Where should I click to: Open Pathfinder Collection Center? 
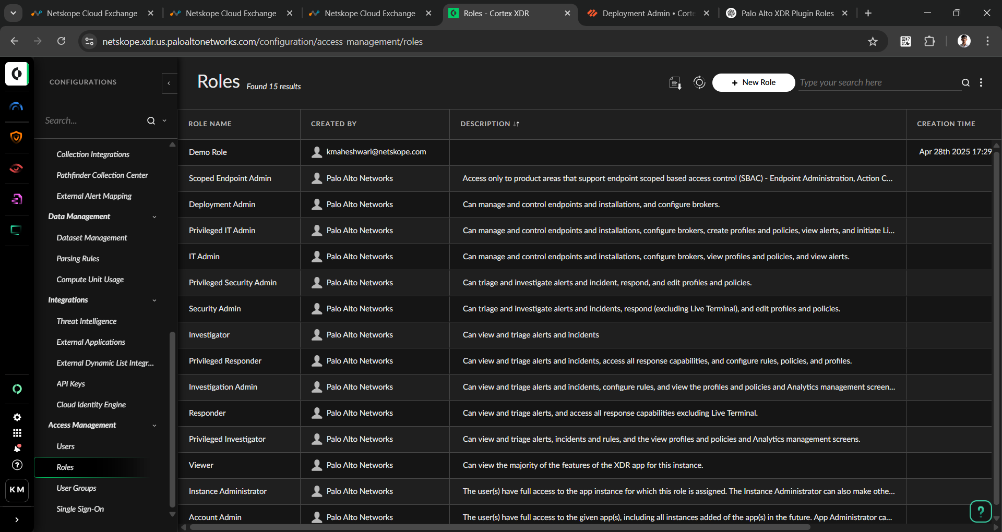point(102,175)
